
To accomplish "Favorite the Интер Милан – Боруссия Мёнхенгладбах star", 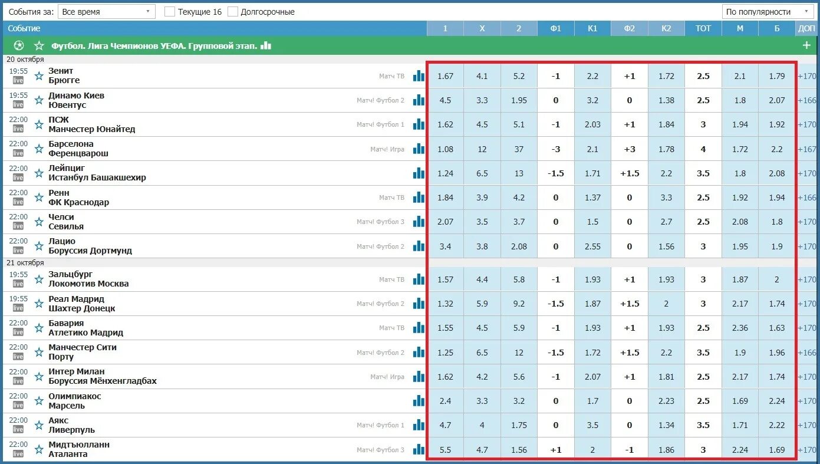I will point(39,376).
